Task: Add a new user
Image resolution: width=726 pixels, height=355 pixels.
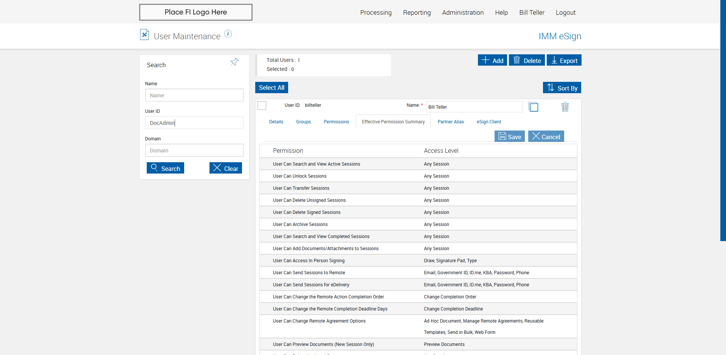Action: pos(492,60)
